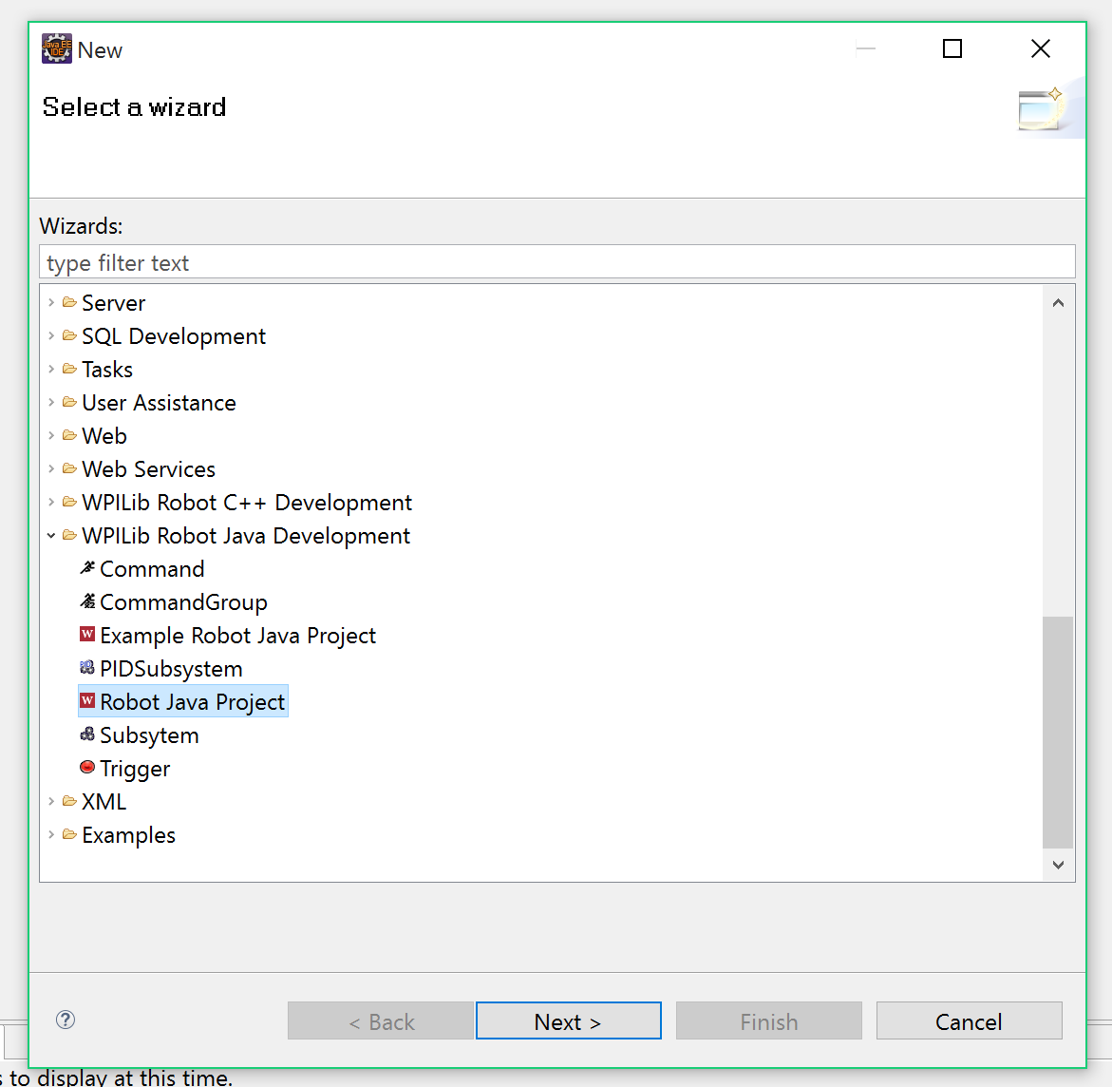Click the scrollbar down arrow
Viewport: 1112px width, 1087px height.
pyautogui.click(x=1057, y=865)
